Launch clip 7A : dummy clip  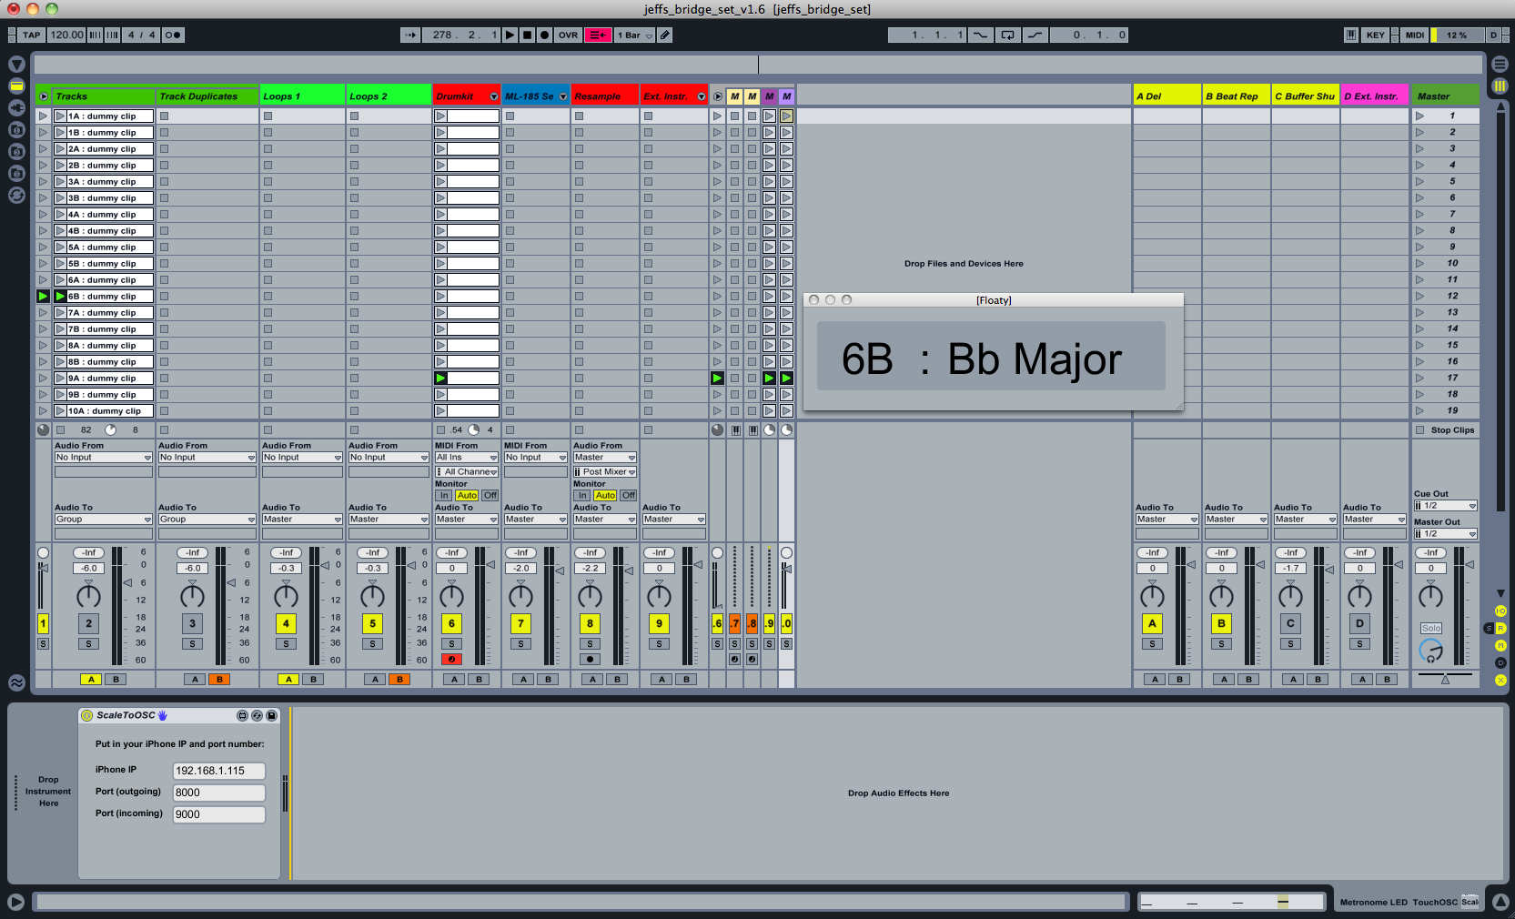tap(60, 313)
